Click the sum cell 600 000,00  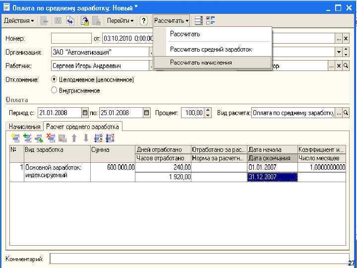(113, 172)
